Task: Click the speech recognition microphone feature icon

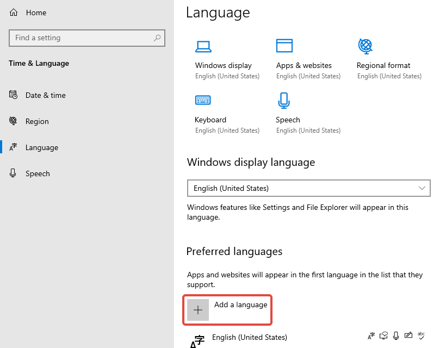Action: [395, 336]
